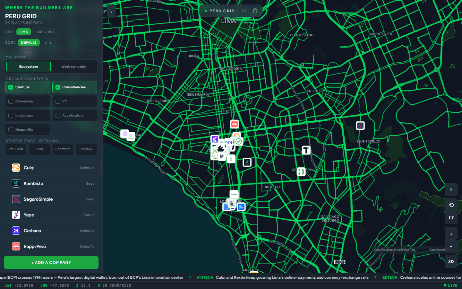This screenshot has height=289, width=462.
Task: Reset map bearing with the compass button
Action: click(451, 189)
